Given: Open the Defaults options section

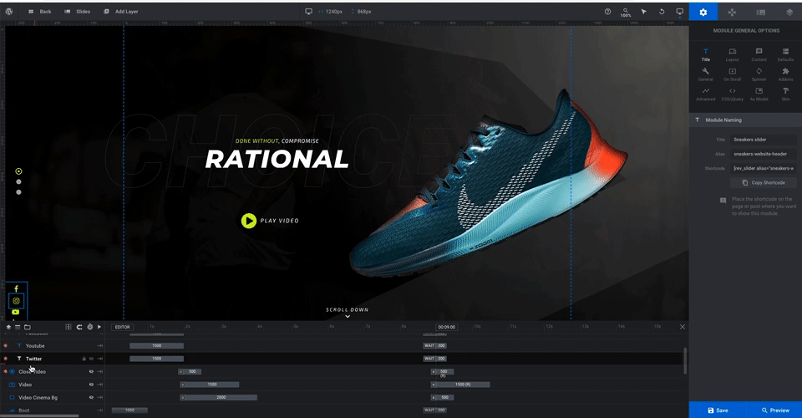Looking at the screenshot, I should pyautogui.click(x=785, y=54).
